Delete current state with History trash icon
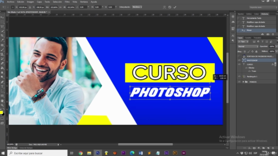Image resolution: width=278 pixels, height=156 pixels. pyautogui.click(x=273, y=34)
